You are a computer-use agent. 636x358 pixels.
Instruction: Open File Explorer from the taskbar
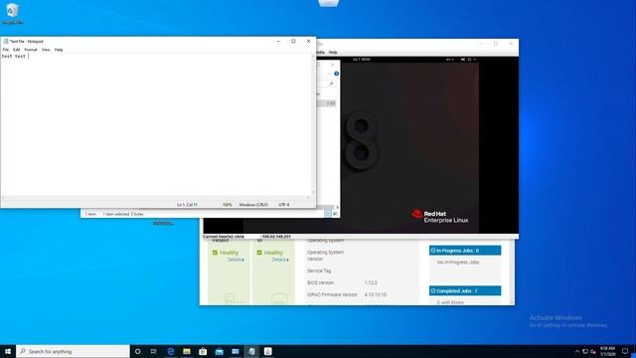187,351
